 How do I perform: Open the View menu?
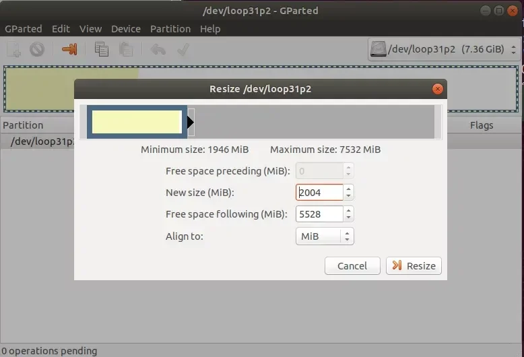coord(90,29)
